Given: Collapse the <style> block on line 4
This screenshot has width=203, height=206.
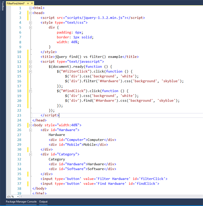Looking at the screenshot, I should tap(31, 23).
